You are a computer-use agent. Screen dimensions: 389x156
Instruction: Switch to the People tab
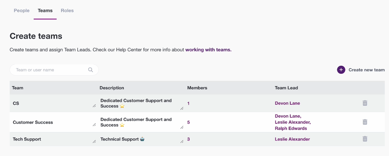pyautogui.click(x=21, y=11)
